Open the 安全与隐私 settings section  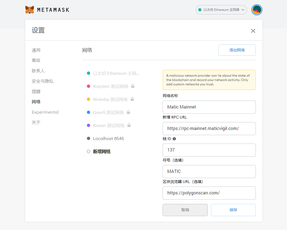pos(43,81)
